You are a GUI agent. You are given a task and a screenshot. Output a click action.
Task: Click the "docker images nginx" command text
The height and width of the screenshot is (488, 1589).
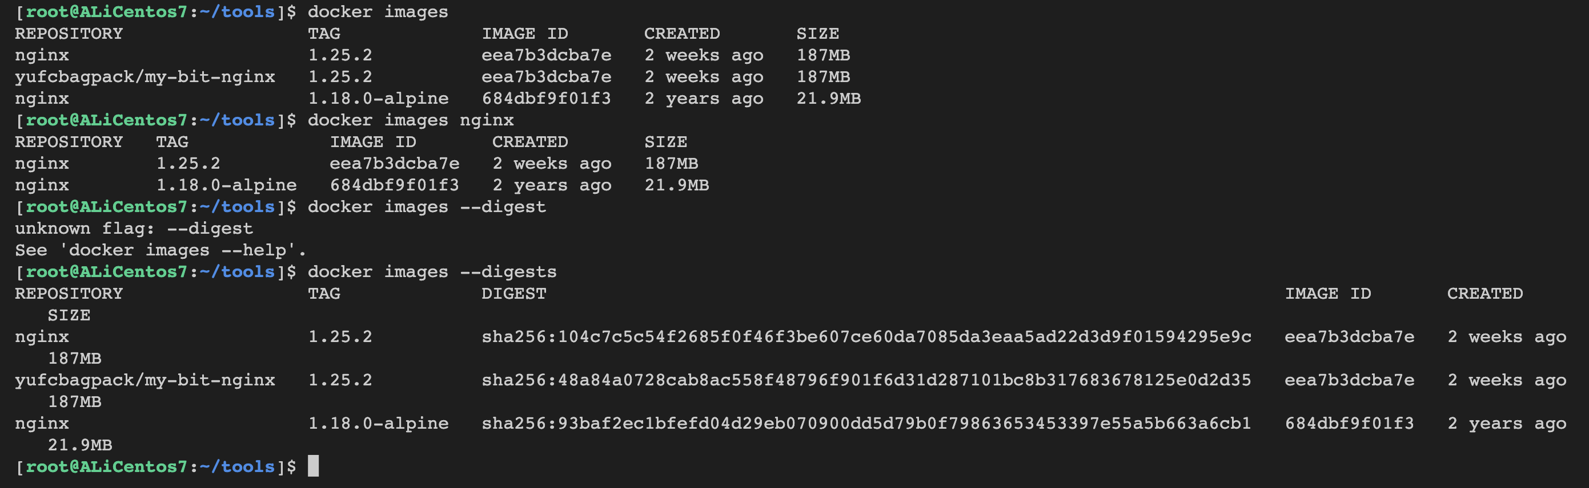410,120
